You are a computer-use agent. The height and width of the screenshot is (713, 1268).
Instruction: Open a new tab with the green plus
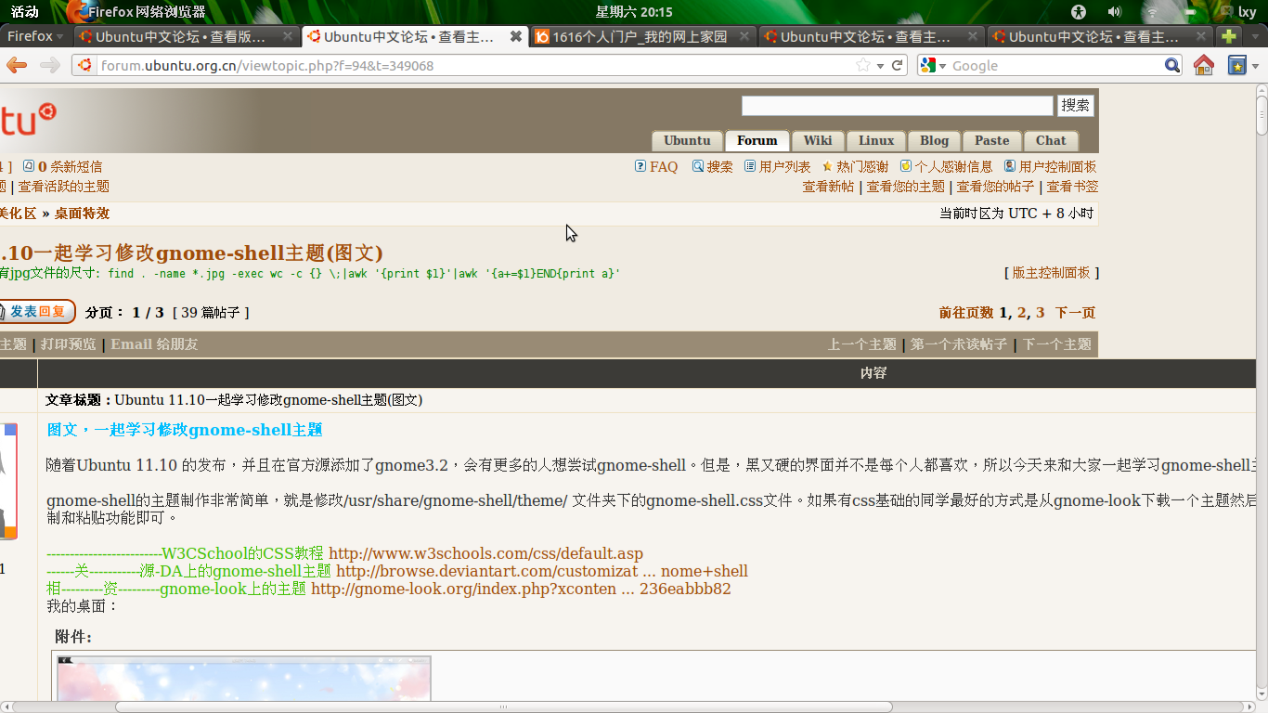(x=1229, y=36)
